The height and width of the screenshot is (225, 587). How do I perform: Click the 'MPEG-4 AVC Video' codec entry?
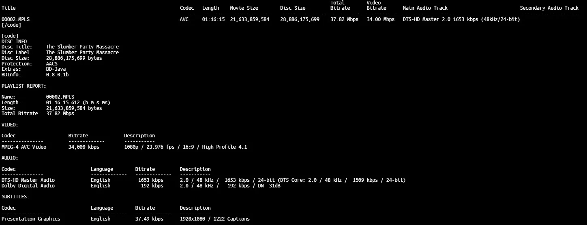24,147
